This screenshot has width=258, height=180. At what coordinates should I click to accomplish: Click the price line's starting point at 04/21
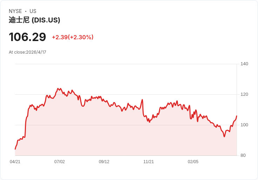click(x=15, y=149)
